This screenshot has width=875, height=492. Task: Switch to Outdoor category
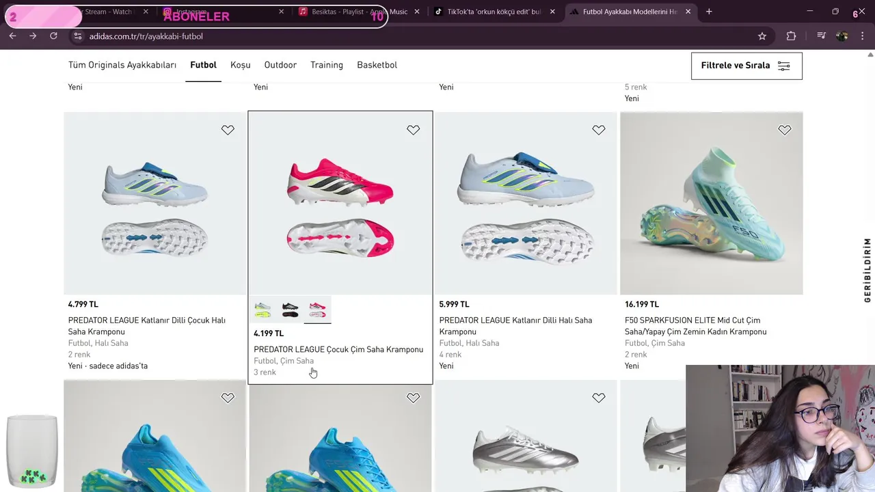coord(280,65)
